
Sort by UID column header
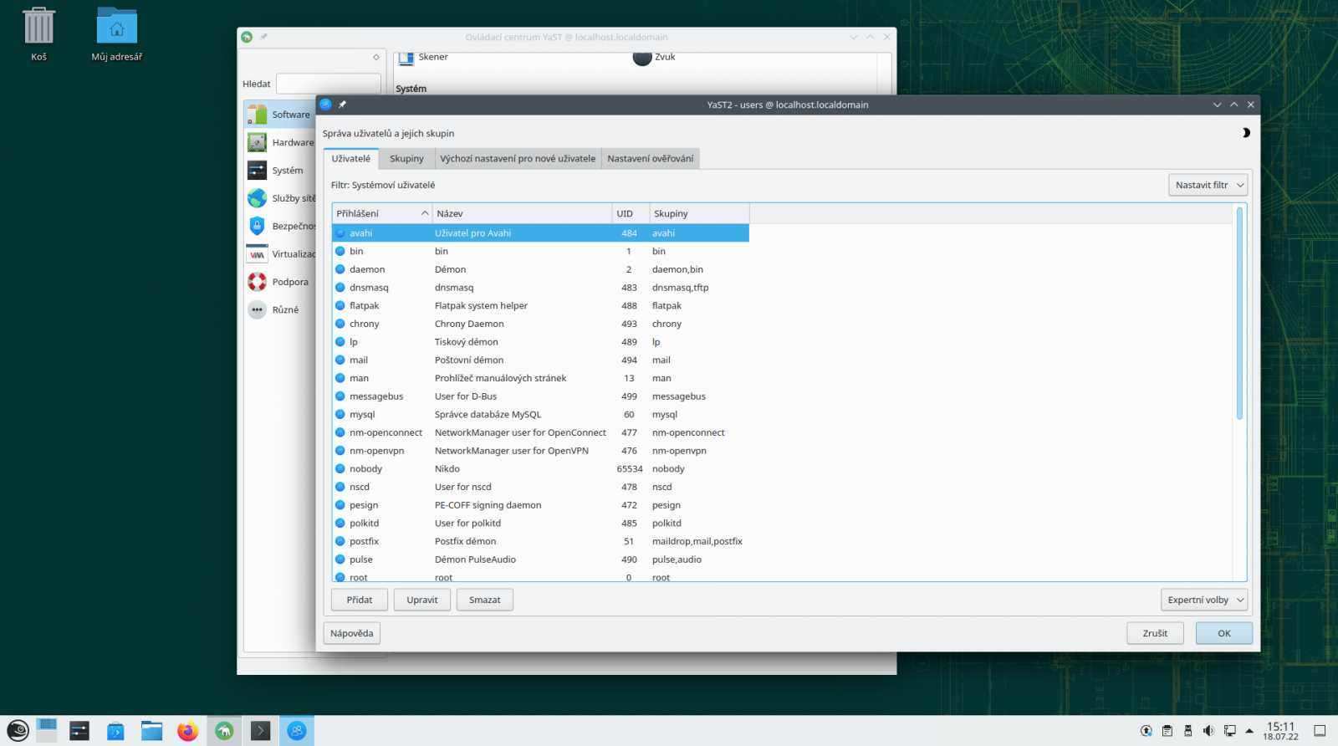[x=631, y=213]
